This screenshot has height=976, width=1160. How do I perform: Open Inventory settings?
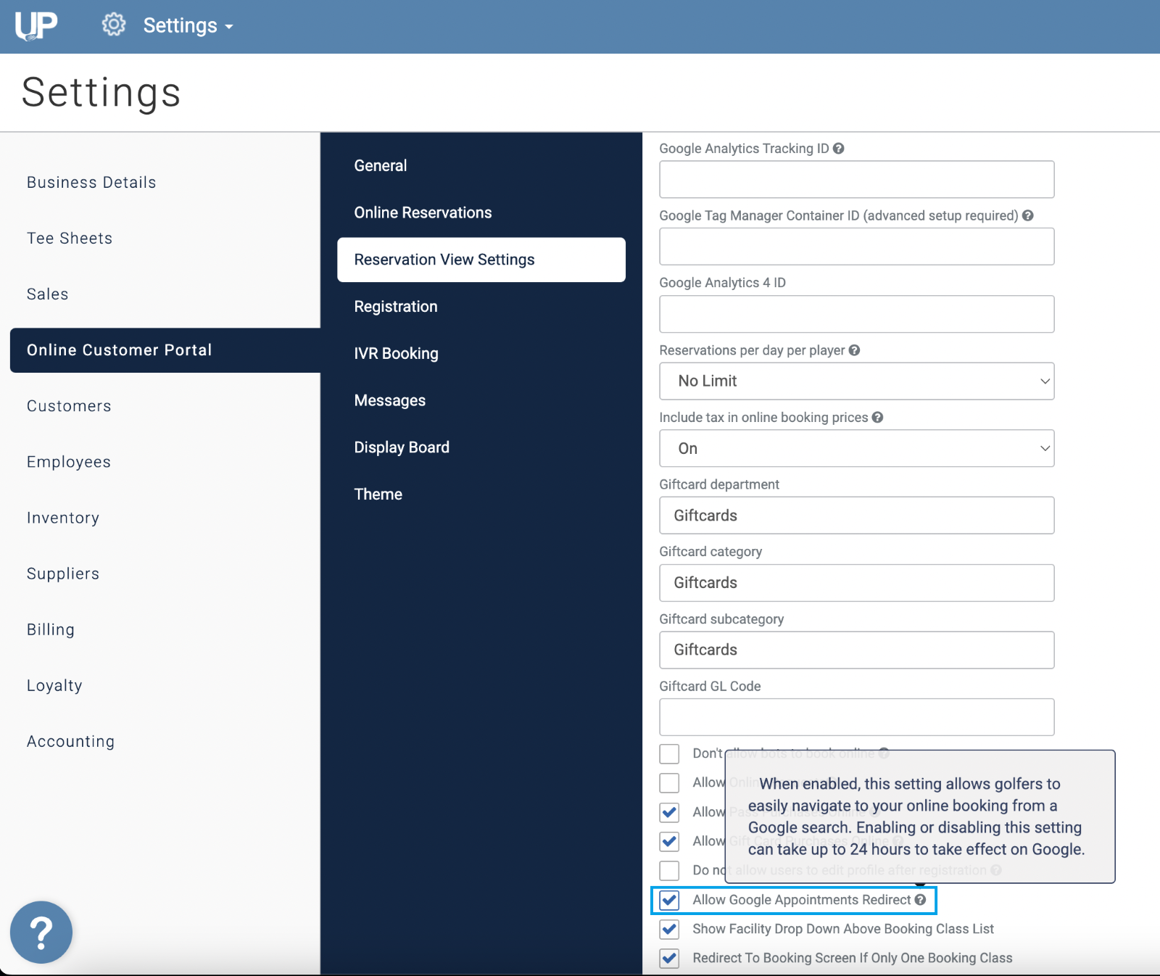[x=63, y=518]
